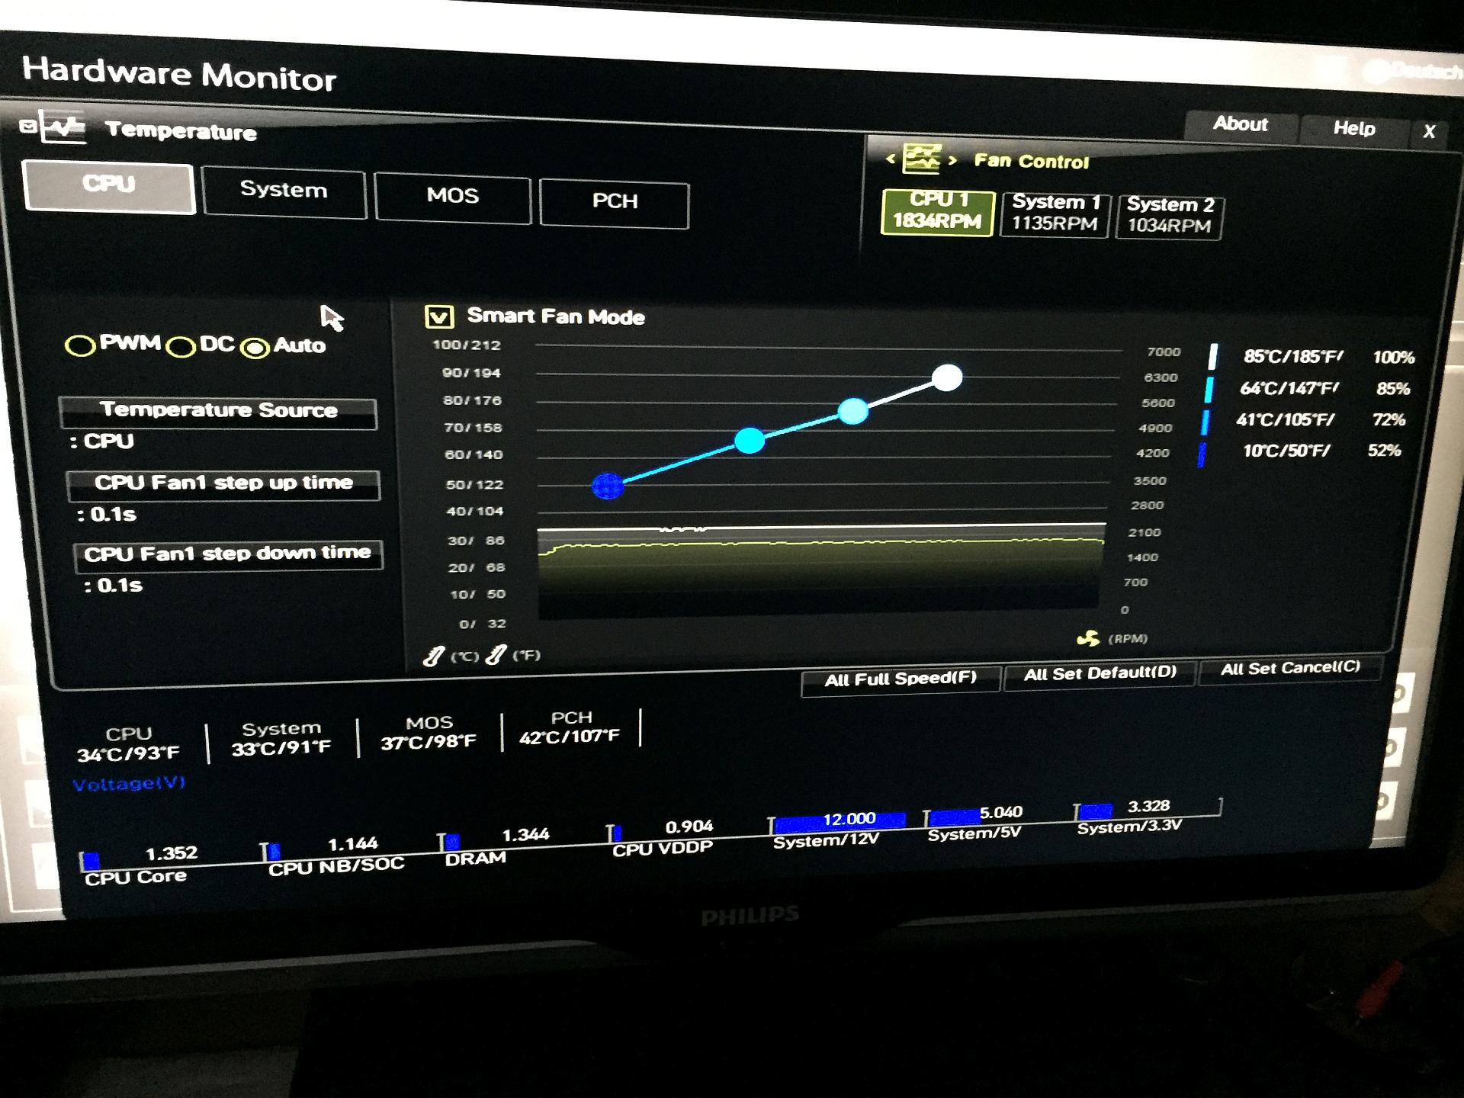
Task: Open CPU Fan1 step down time setting
Action: pos(227,554)
